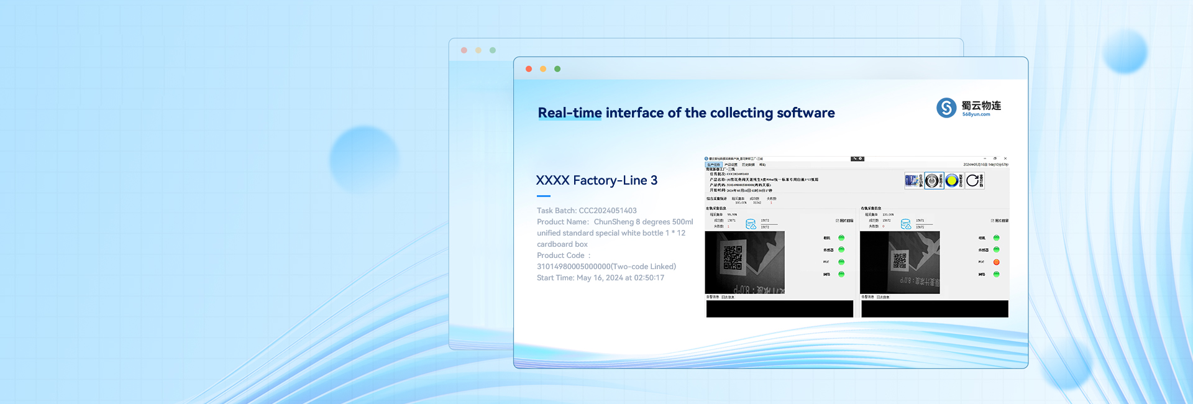
Task: Click left-track database cloud icon
Action: coord(751,224)
